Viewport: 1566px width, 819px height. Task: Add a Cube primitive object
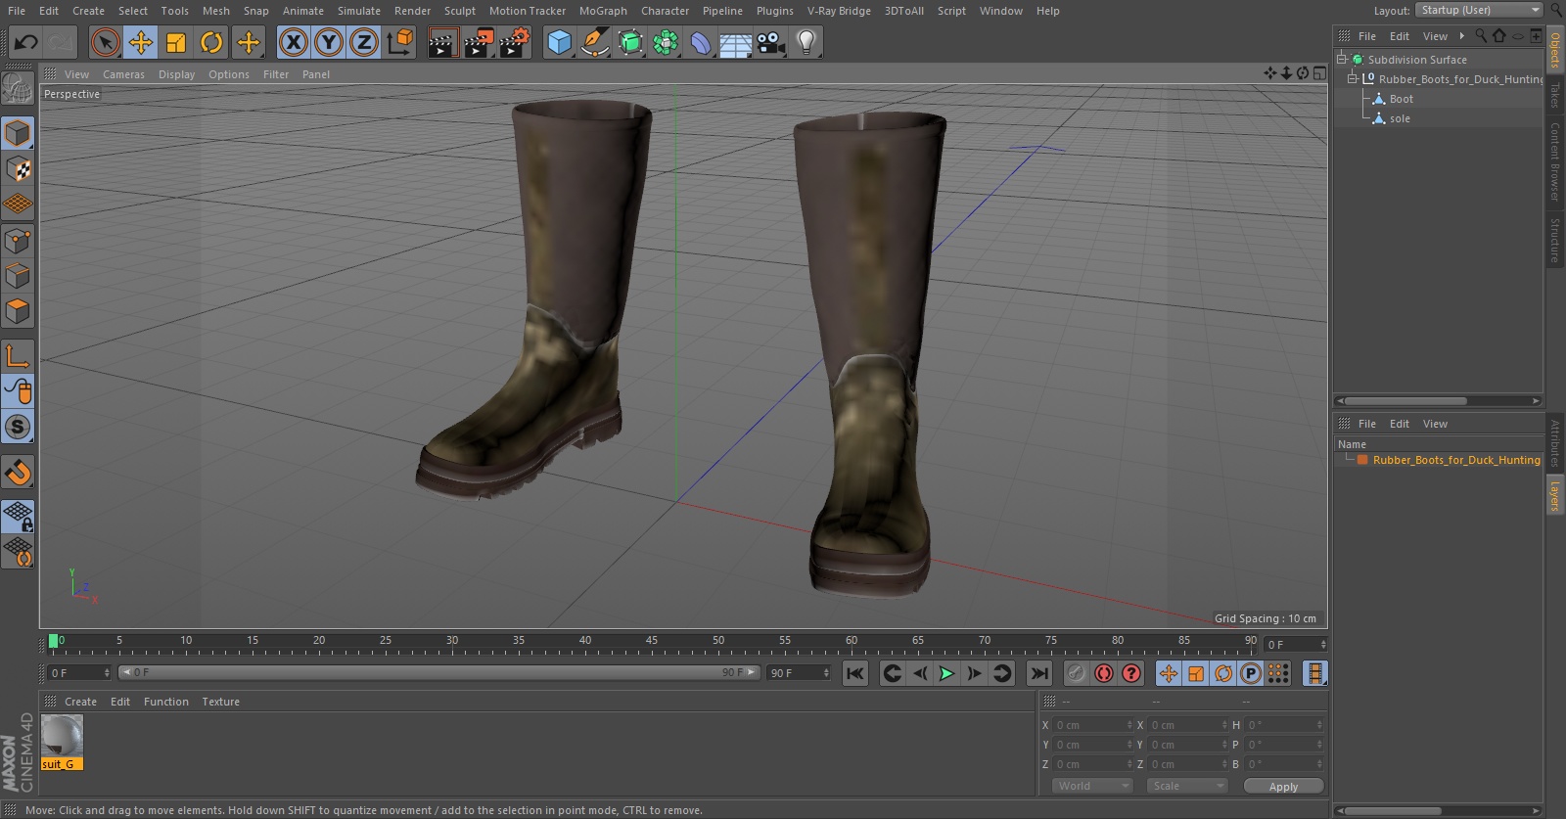coord(559,42)
